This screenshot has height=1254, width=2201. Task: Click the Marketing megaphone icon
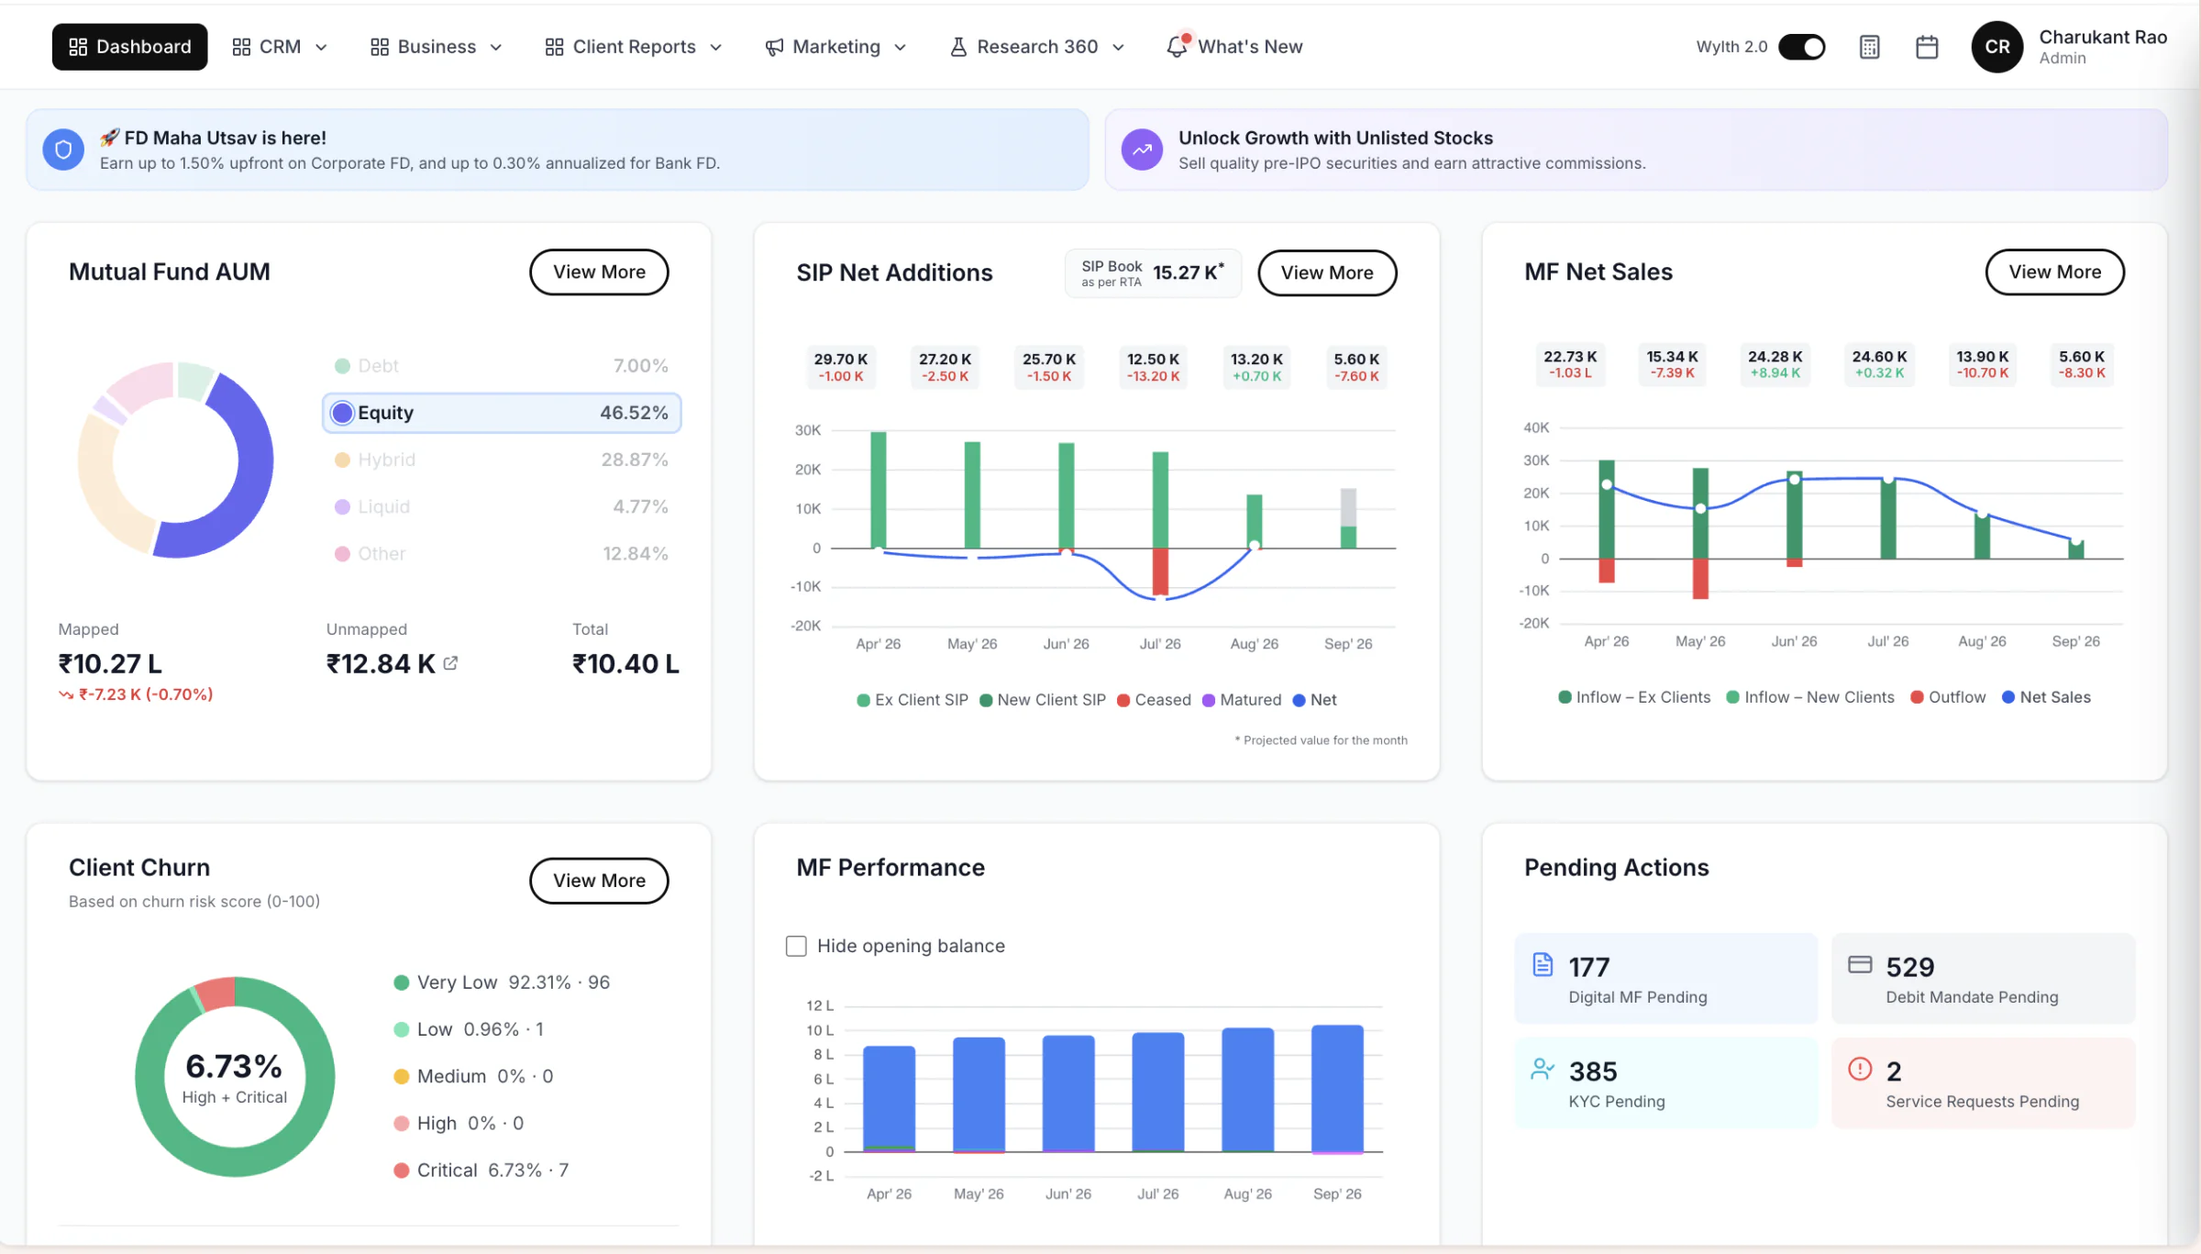[774, 47]
